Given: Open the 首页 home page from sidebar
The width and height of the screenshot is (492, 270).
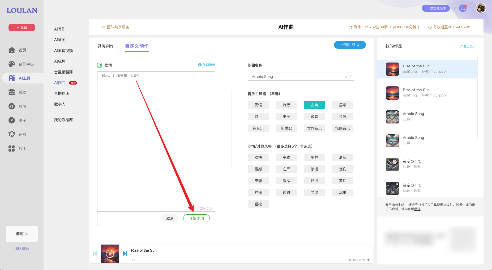Looking at the screenshot, I should [x=22, y=50].
